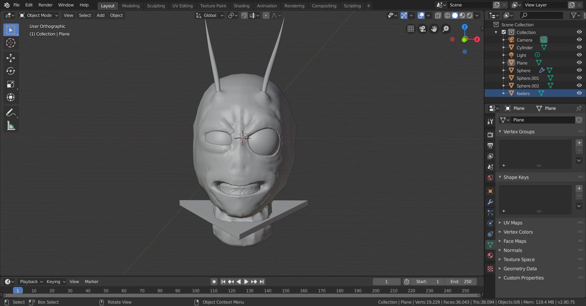This screenshot has width=586, height=306.
Task: Toggle visibility of Light in outliner
Action: click(x=579, y=55)
